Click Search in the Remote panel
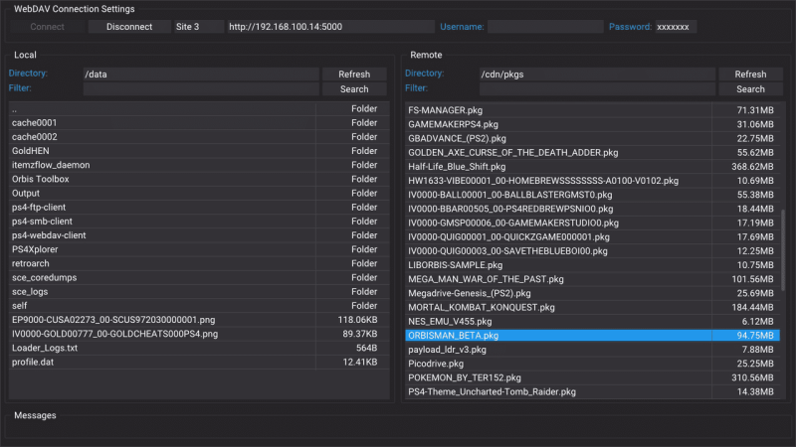This screenshot has width=796, height=447. coord(750,89)
